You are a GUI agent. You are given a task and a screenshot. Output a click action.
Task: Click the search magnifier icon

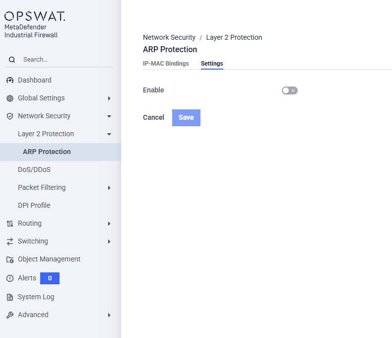click(x=12, y=60)
